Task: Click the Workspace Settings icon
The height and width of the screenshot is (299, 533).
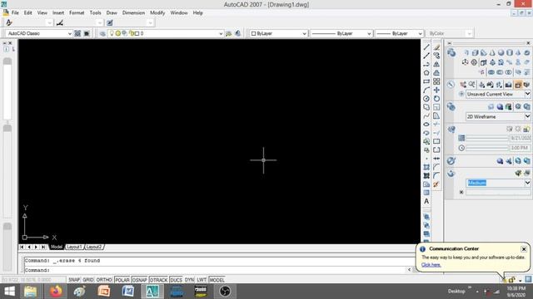Action: pos(77,33)
